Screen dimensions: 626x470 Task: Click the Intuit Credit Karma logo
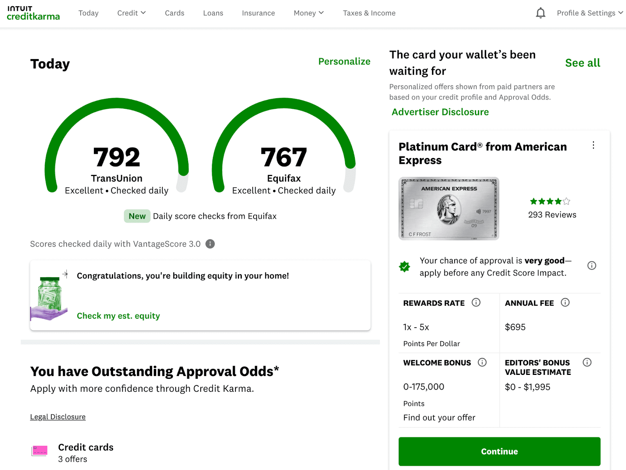[x=33, y=13]
